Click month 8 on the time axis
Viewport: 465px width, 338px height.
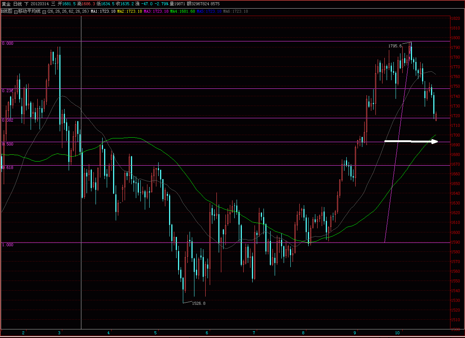303,332
